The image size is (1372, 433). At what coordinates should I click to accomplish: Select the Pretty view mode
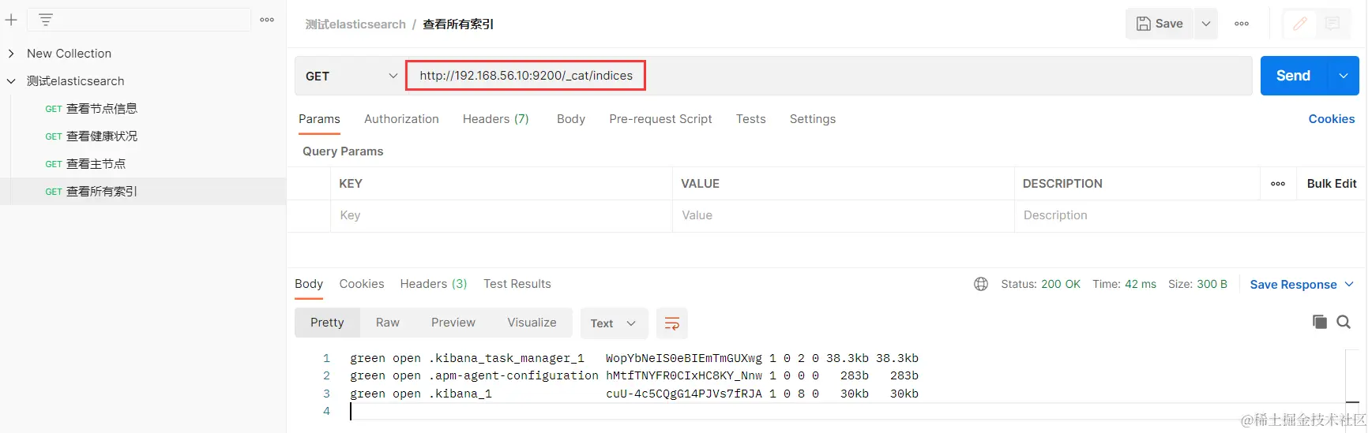point(327,323)
